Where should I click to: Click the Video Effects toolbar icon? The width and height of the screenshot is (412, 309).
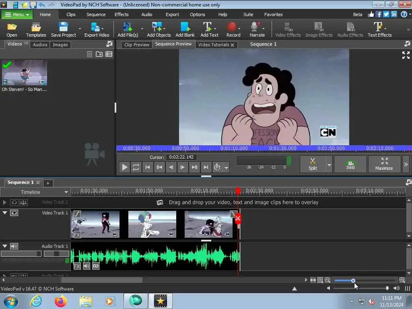[288, 29]
